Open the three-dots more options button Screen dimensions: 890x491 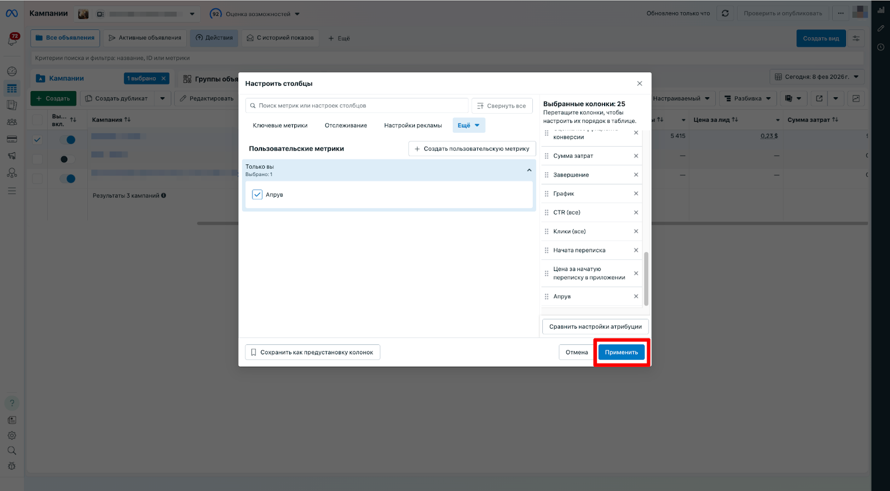[840, 13]
